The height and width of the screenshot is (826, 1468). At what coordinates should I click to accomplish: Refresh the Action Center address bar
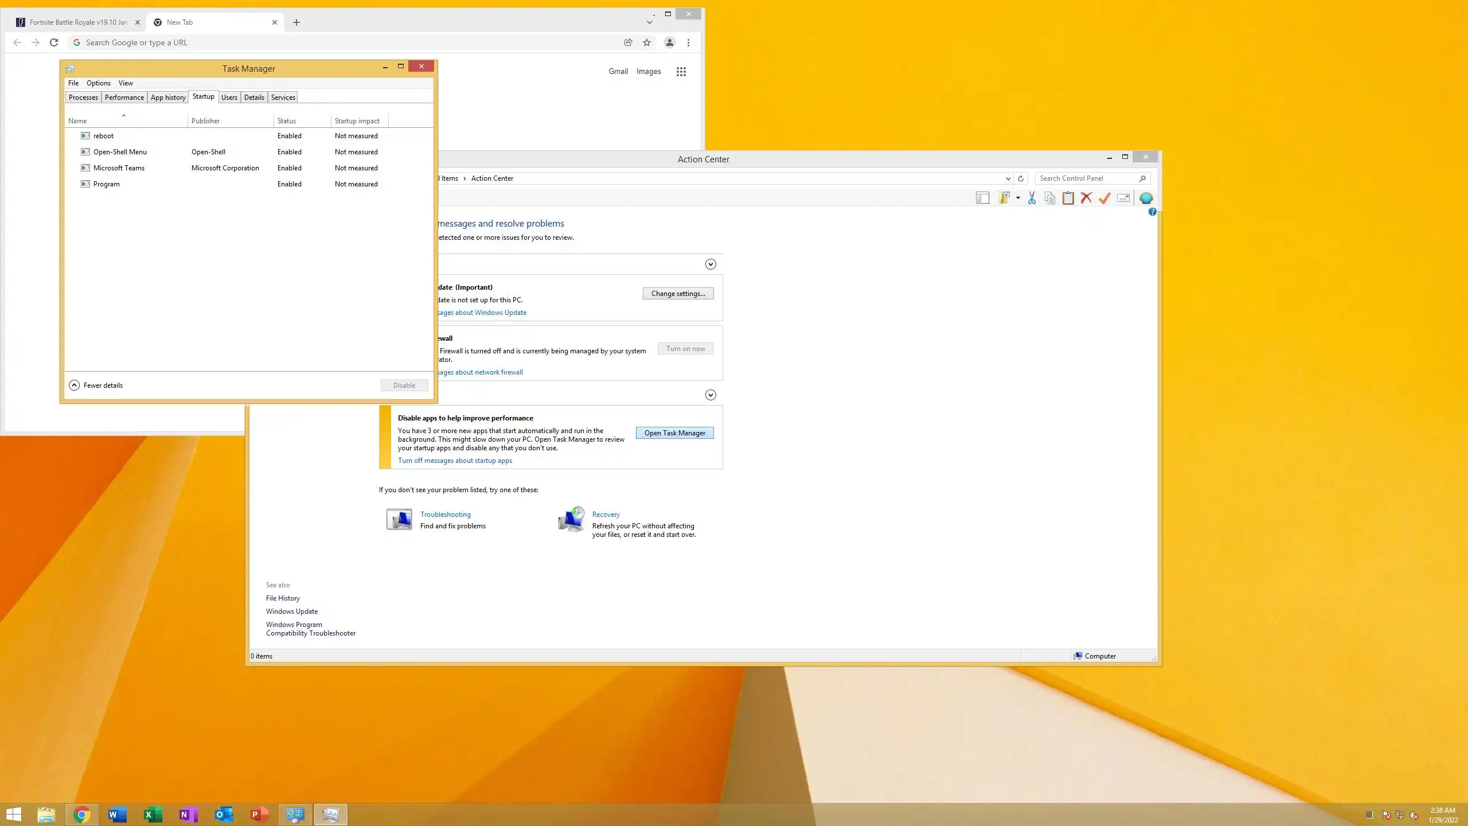coord(1021,178)
